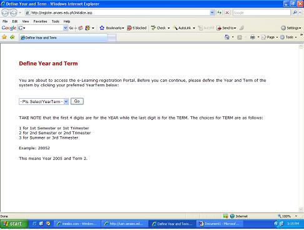The width and height of the screenshot is (304, 230).
Task: Click the RSS feeds icon
Action: coord(240,37)
